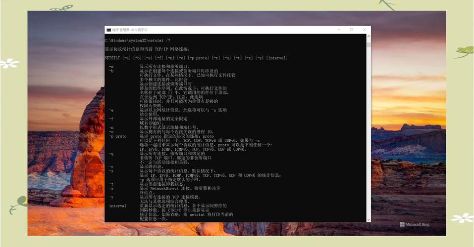The width and height of the screenshot is (474, 247).
Task: Click the last line '配置信息一次。'
Action: (x=154, y=219)
